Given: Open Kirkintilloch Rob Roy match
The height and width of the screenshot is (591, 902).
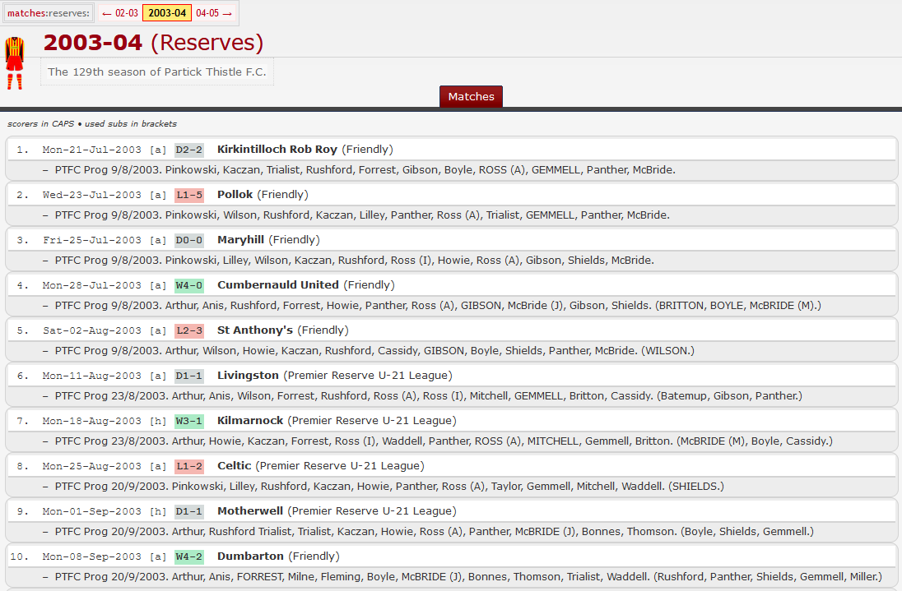Looking at the screenshot, I should (x=277, y=150).
